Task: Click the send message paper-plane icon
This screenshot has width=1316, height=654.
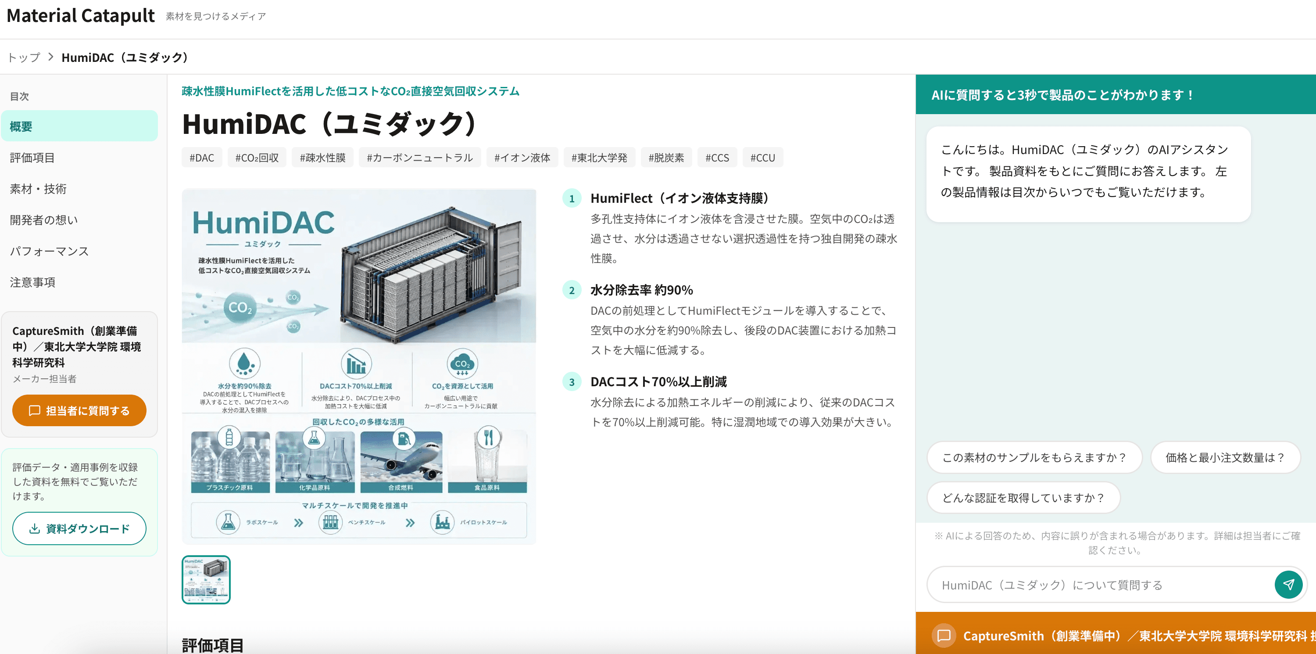Action: pyautogui.click(x=1288, y=585)
